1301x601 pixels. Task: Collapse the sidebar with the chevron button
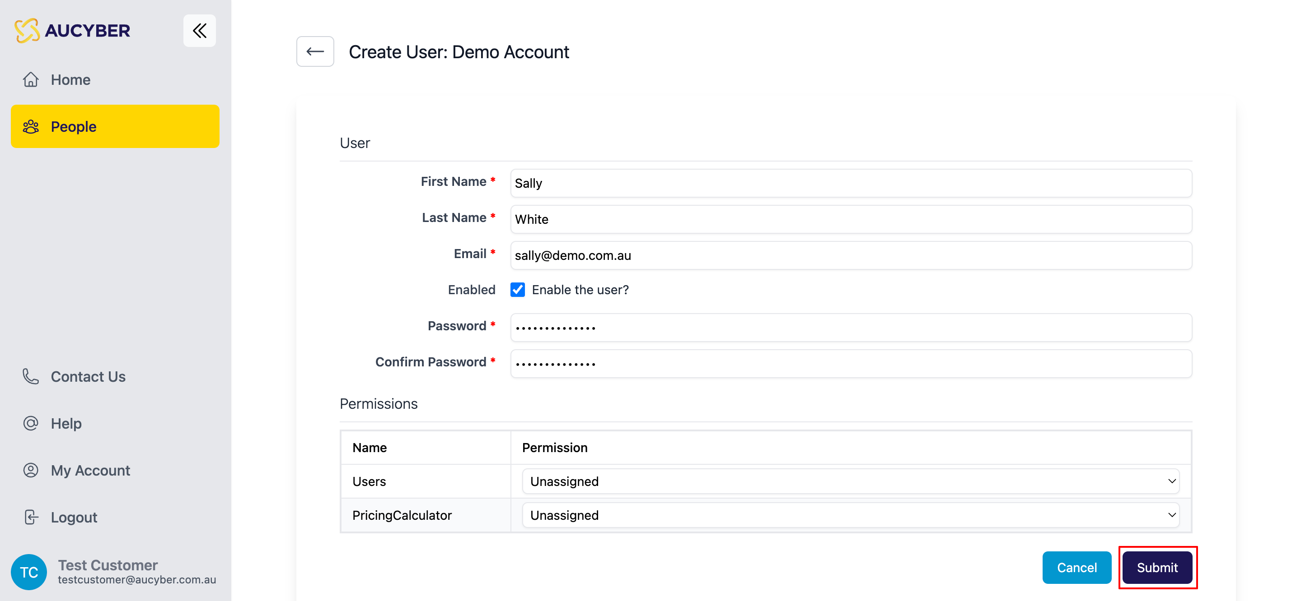click(x=199, y=30)
